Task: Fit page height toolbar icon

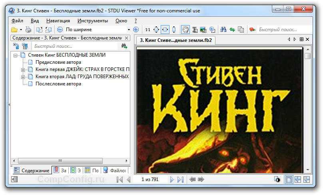Action: (174, 30)
